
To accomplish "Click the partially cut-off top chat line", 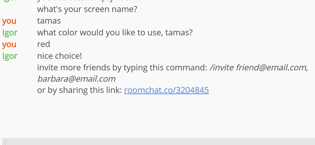I will pos(88,1).
